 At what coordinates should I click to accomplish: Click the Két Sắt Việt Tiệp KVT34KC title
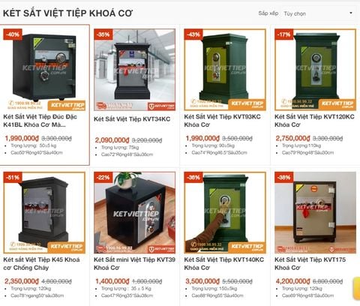tap(132, 119)
